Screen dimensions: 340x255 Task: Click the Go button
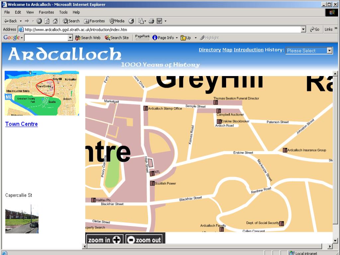(x=315, y=29)
